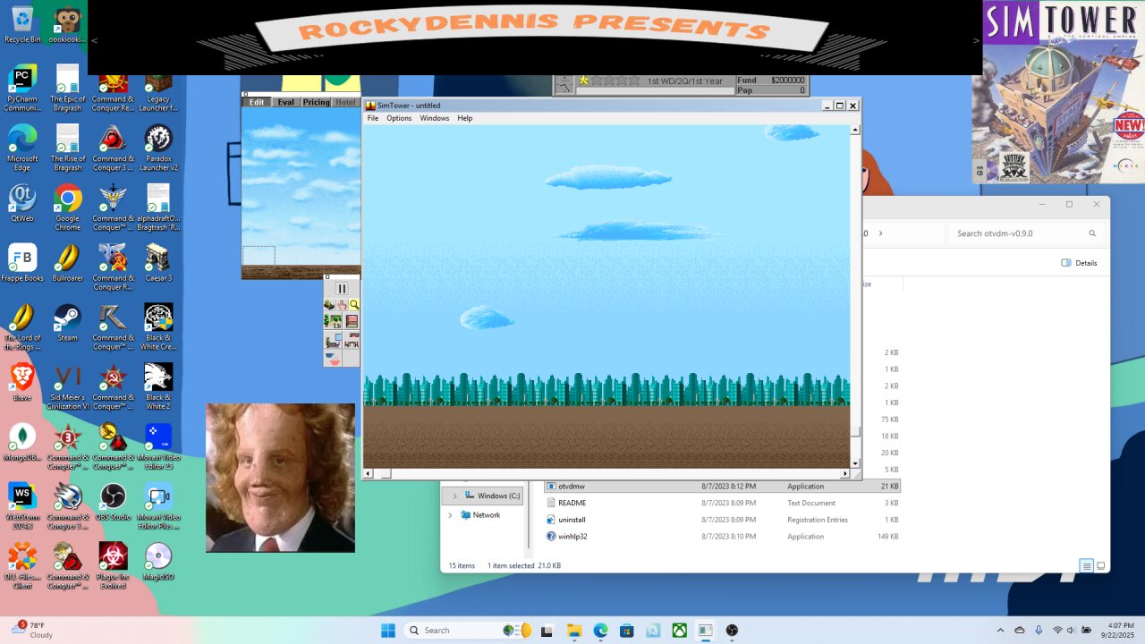Click the breadcrumb chevron in Explorer address bar
The height and width of the screenshot is (644, 1145).
click(x=880, y=233)
